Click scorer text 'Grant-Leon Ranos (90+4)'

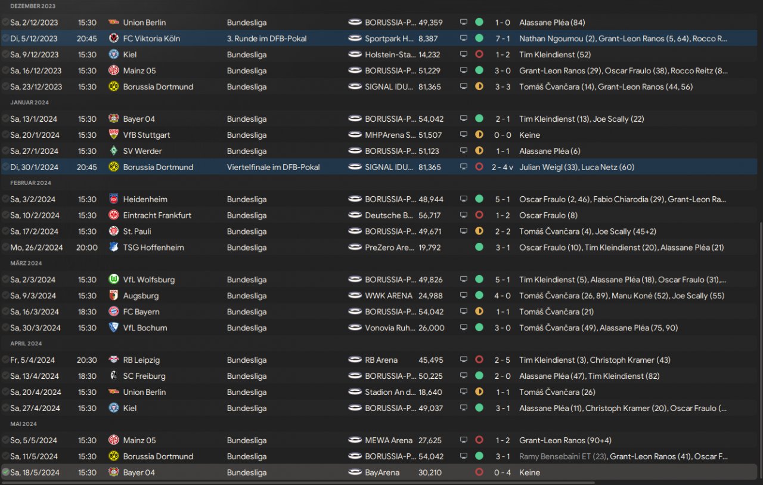point(565,441)
